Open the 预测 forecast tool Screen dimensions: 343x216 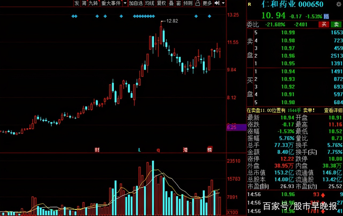click(x=188, y=3)
